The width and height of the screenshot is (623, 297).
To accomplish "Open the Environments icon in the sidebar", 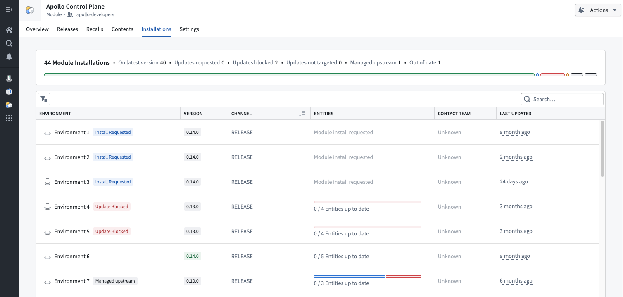I will [x=9, y=78].
